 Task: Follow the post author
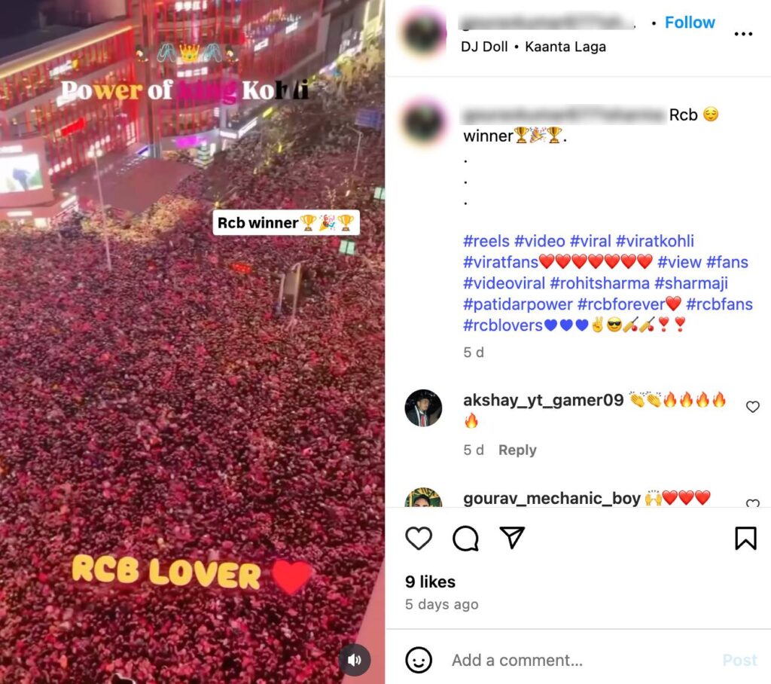coord(690,23)
